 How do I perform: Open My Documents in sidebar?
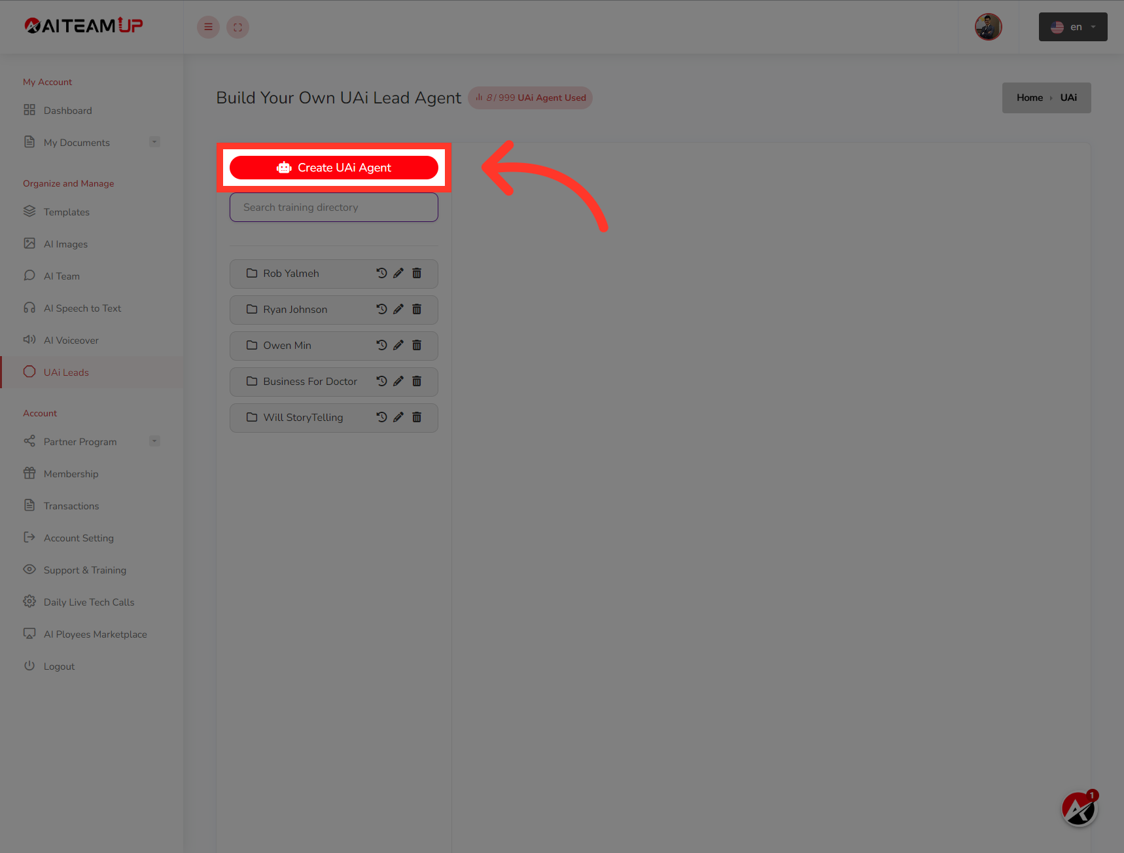coord(77,143)
